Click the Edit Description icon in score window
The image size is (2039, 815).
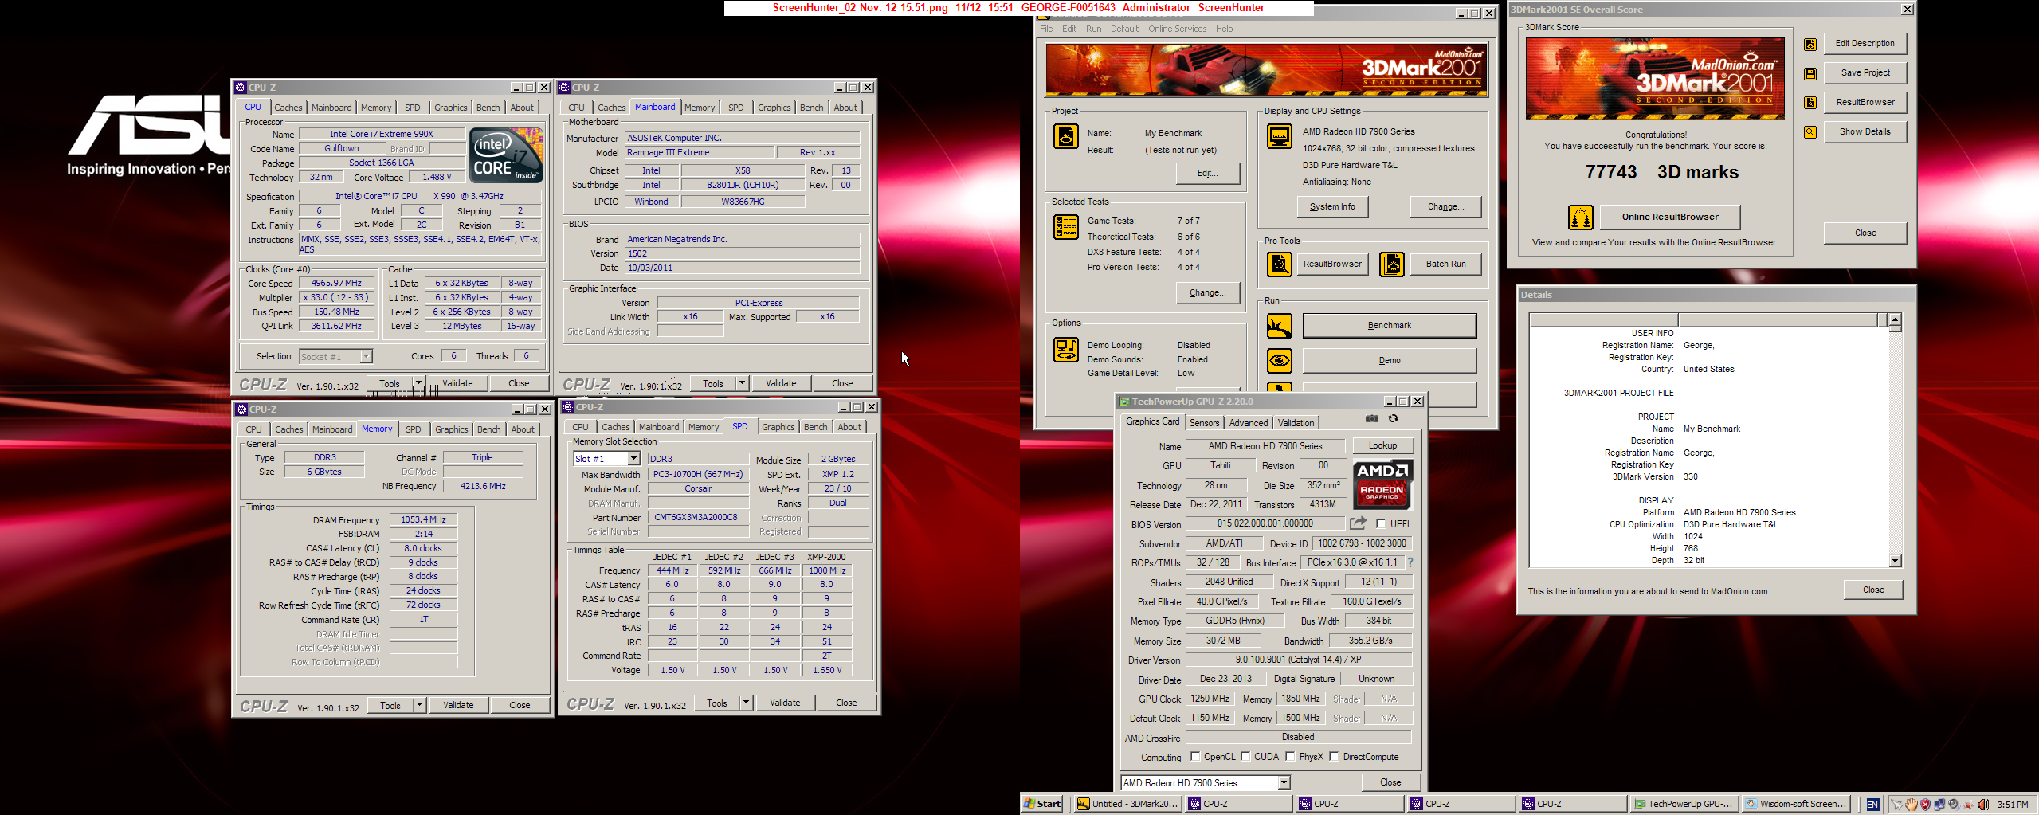point(1810,45)
